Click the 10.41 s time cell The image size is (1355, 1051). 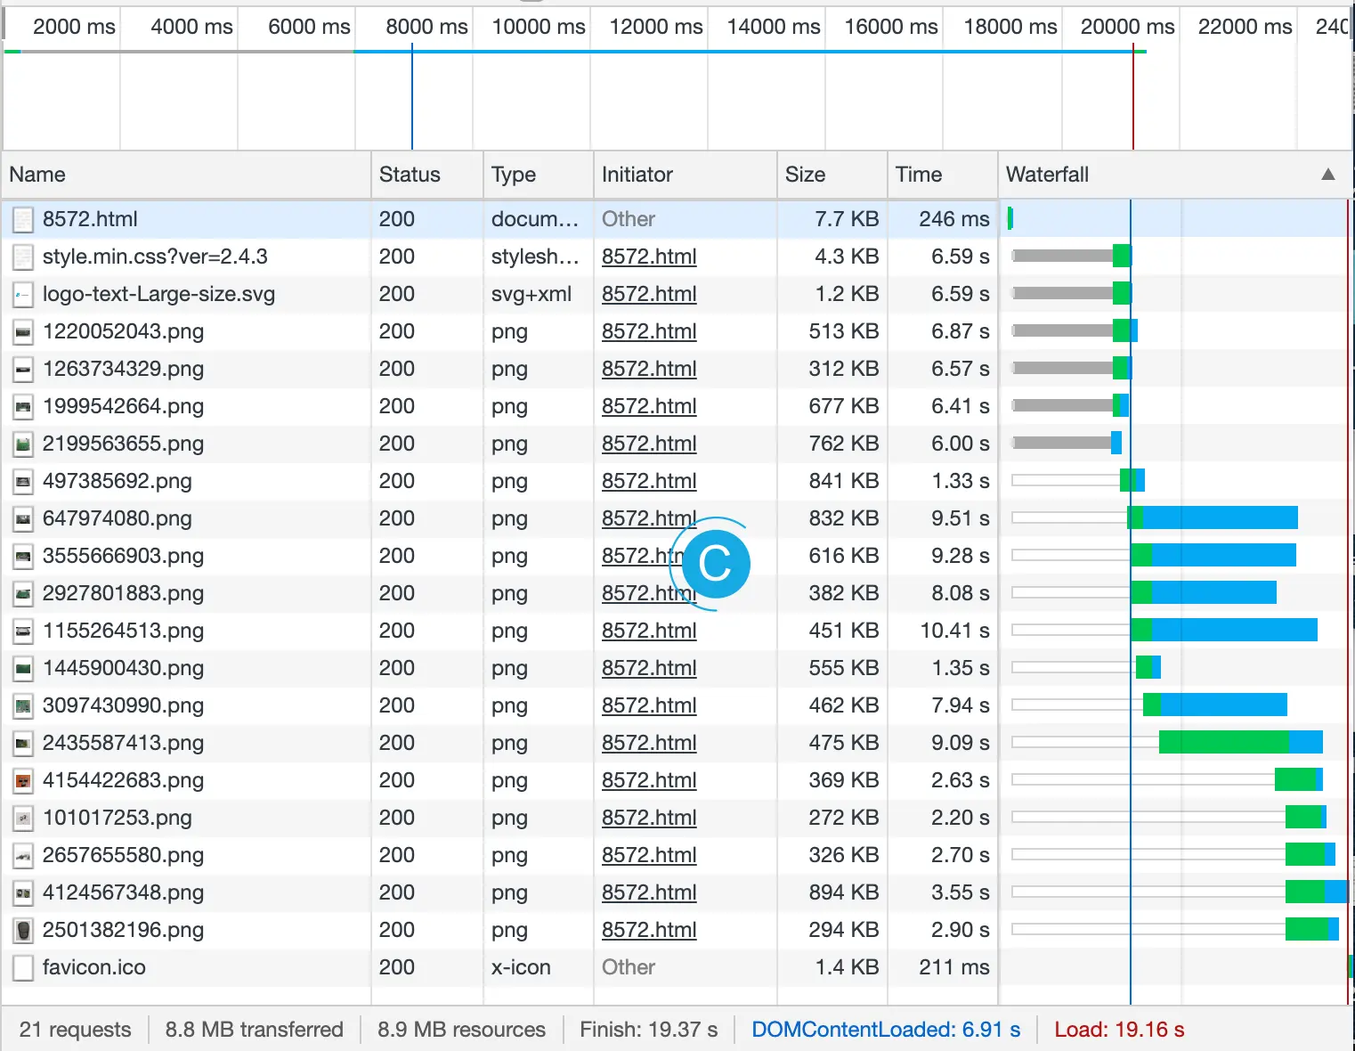(x=943, y=631)
